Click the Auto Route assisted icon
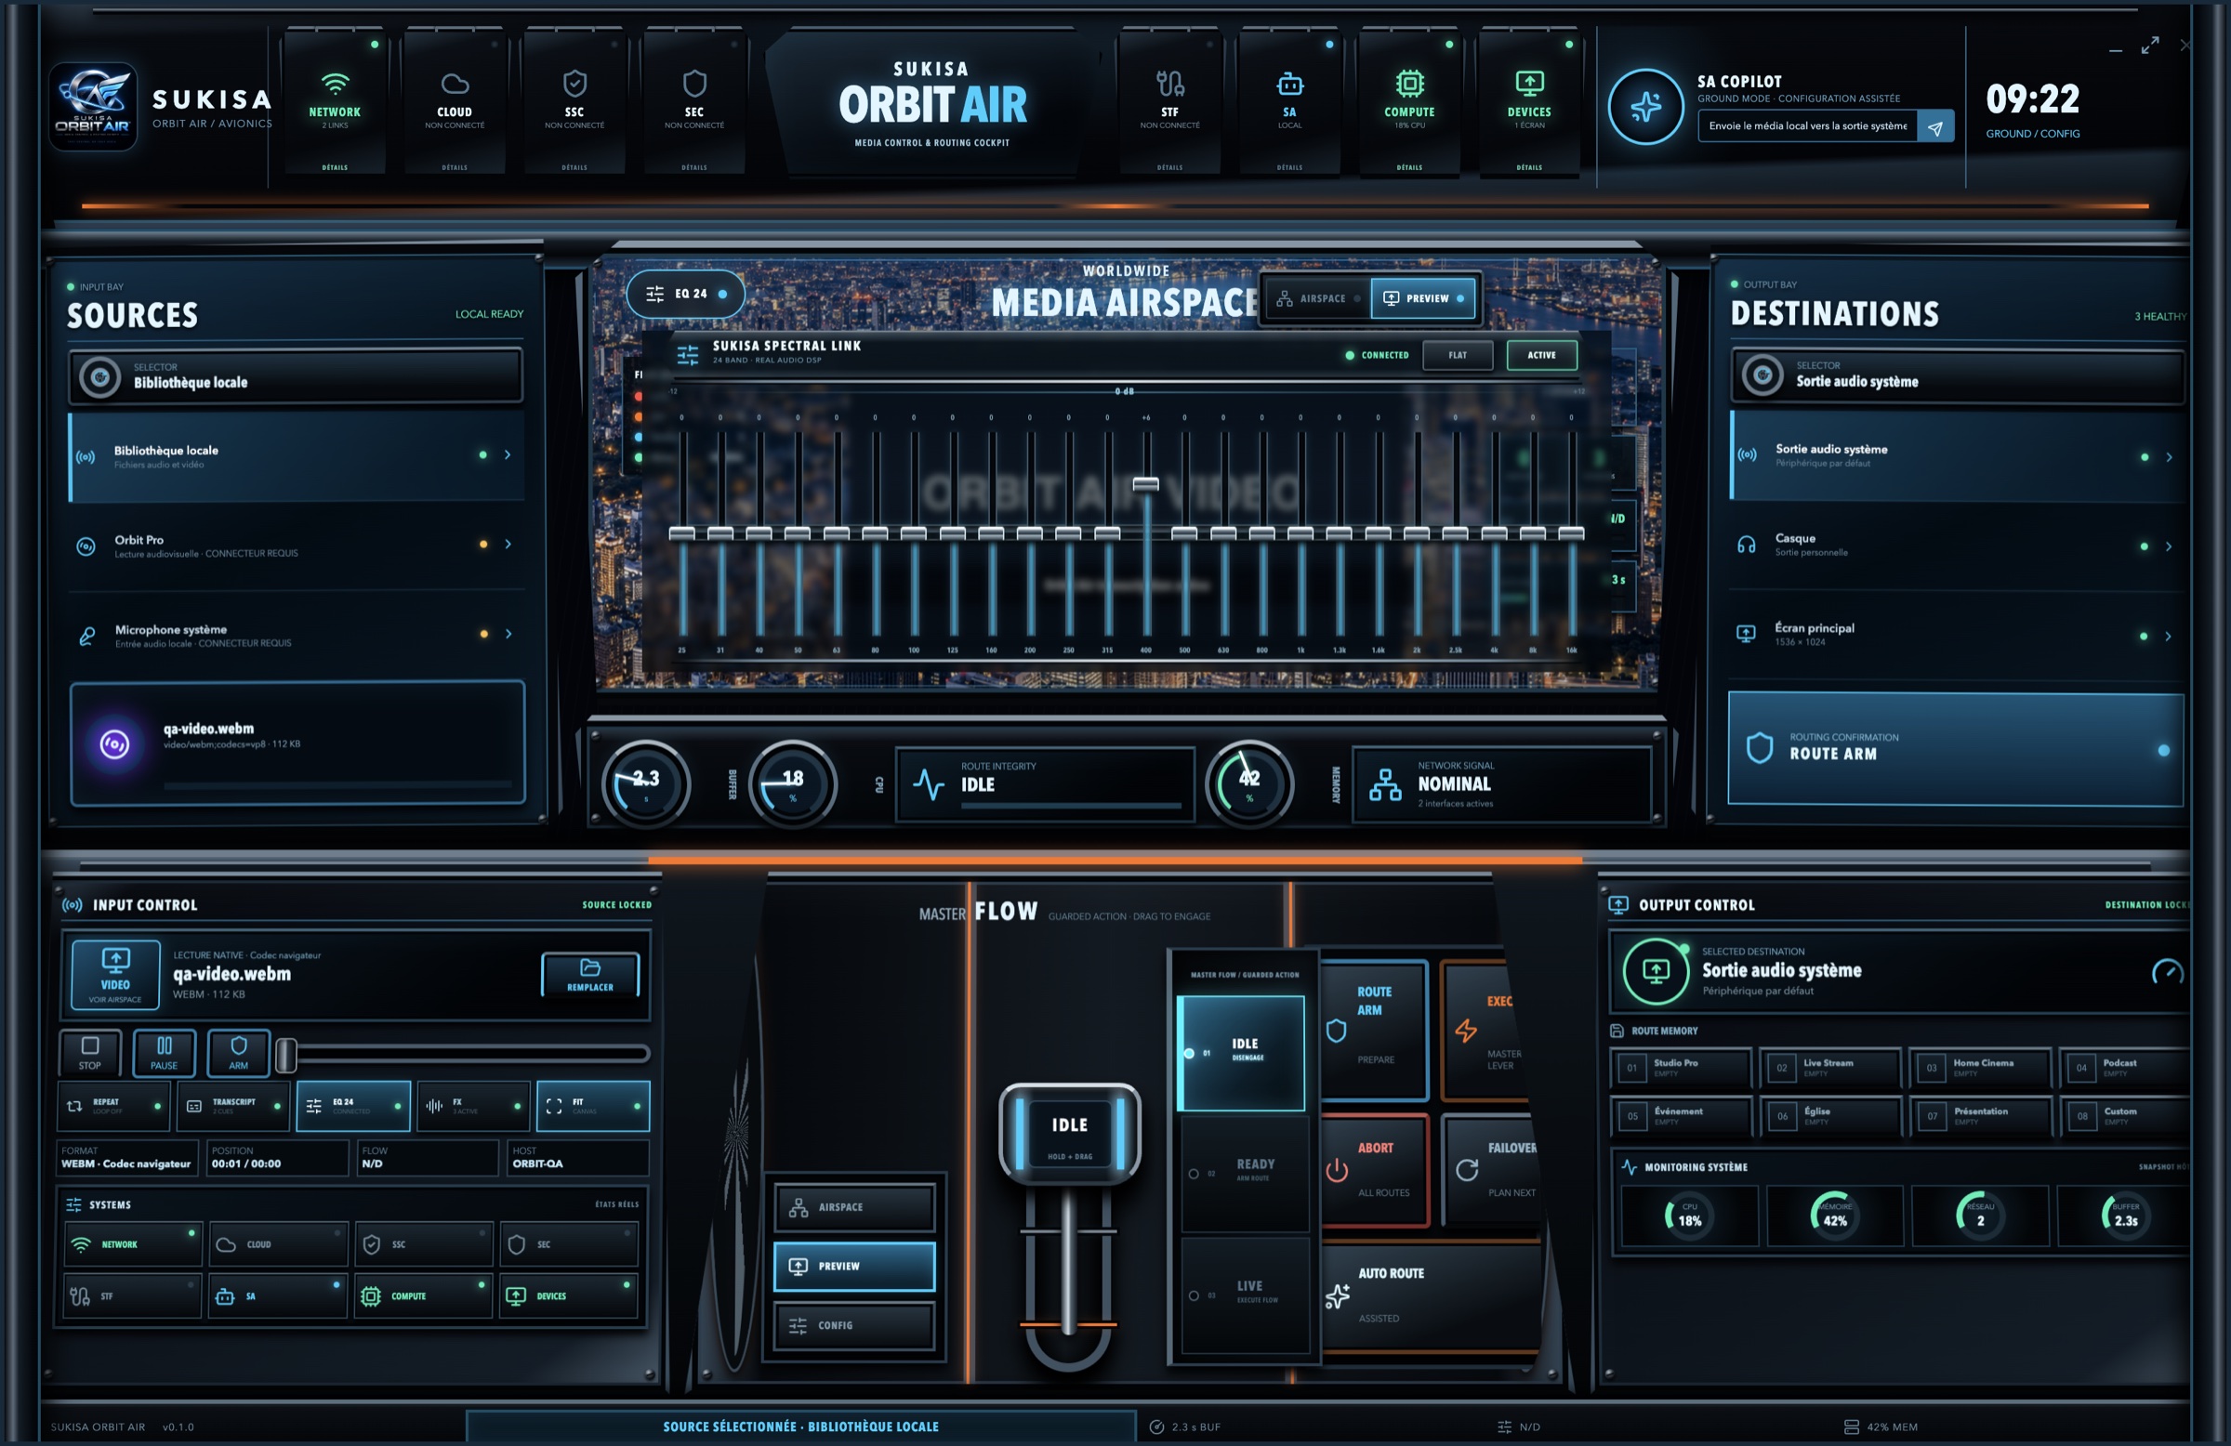 tap(1338, 1296)
